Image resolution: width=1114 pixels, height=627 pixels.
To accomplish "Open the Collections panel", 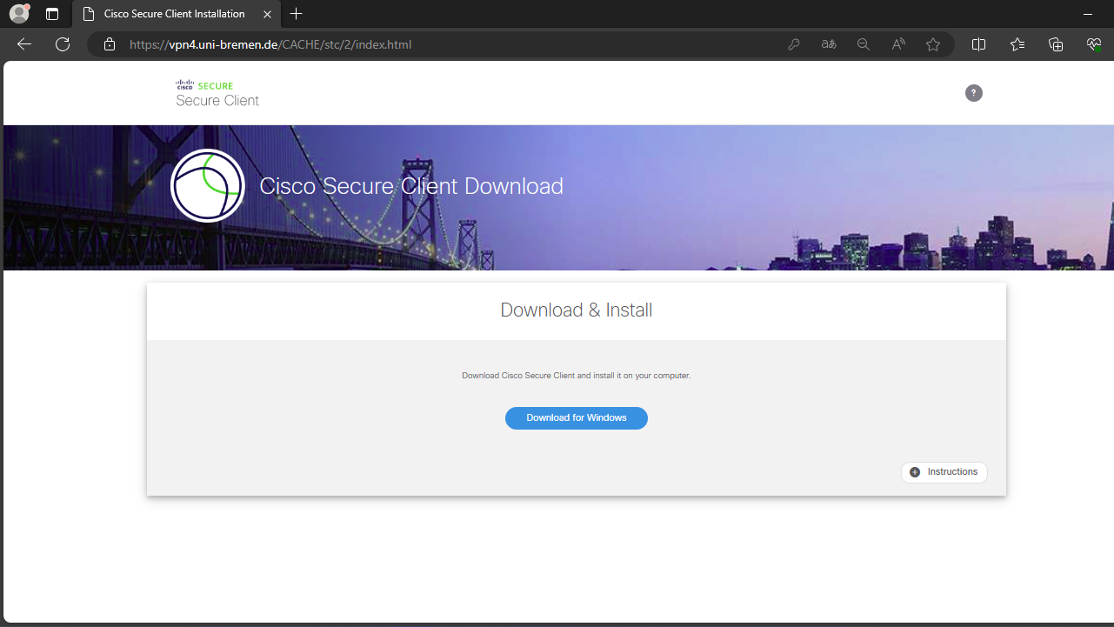I will click(x=1056, y=44).
